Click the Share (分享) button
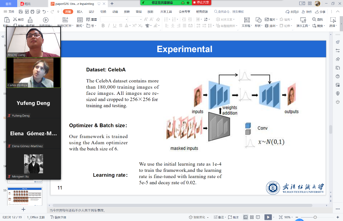 (320, 12)
